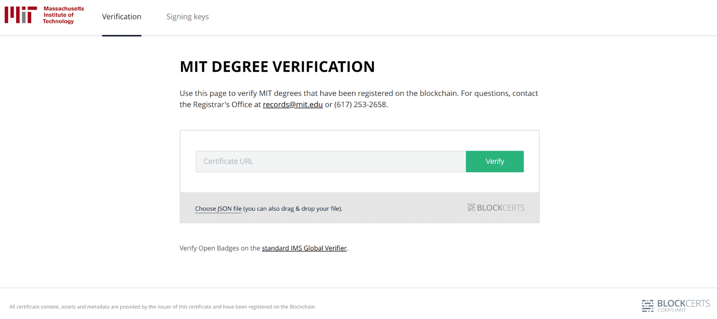This screenshot has width=717, height=319.
Task: Click the green Verify button
Action: tap(495, 162)
